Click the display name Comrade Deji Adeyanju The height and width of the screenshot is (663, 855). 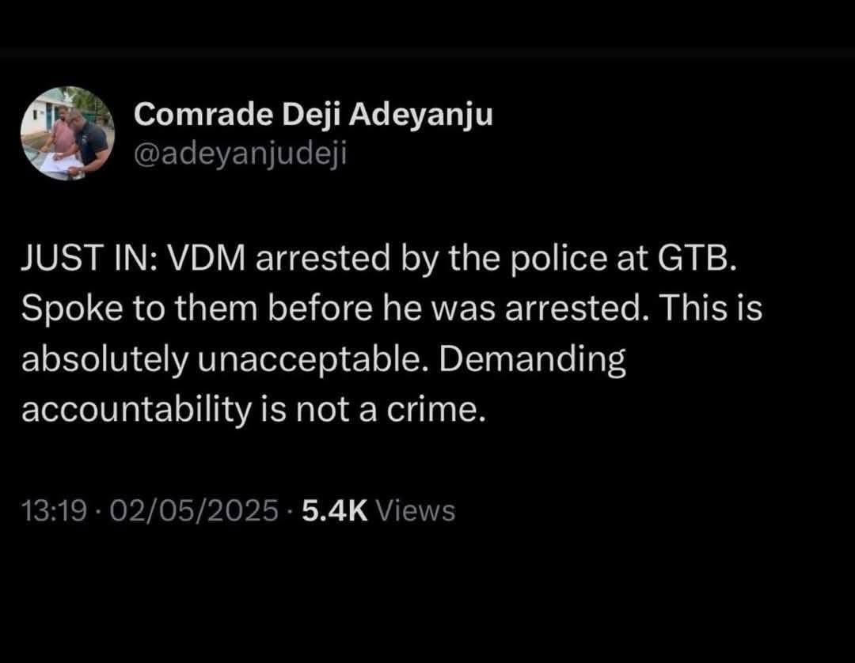313,116
